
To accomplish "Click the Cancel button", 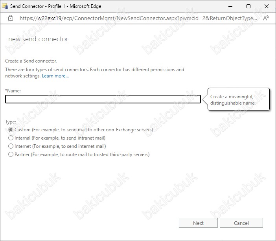I will 241,223.
